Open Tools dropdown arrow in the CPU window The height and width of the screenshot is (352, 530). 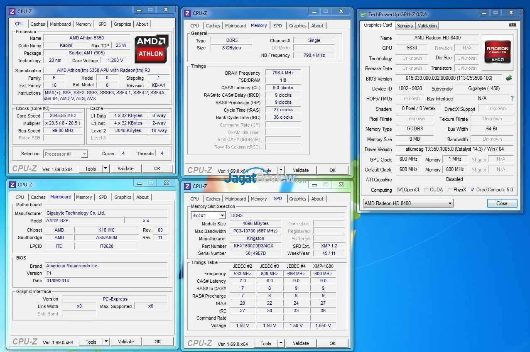[106, 169]
